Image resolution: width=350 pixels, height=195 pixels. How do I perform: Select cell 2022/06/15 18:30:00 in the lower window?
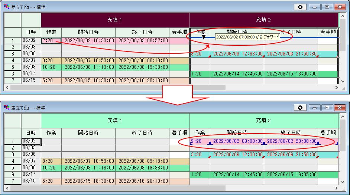(88, 181)
